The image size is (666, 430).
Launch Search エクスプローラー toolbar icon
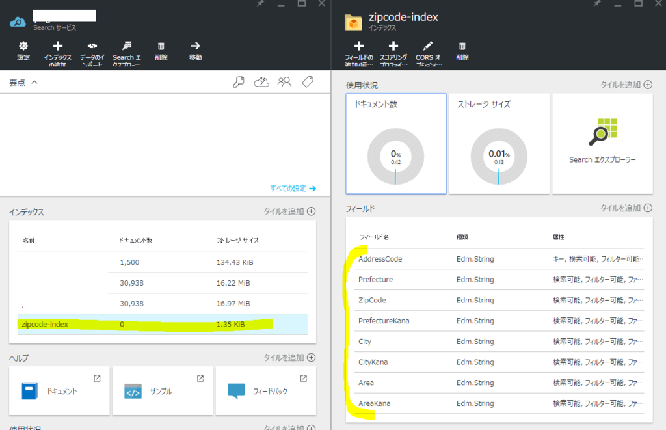click(127, 46)
